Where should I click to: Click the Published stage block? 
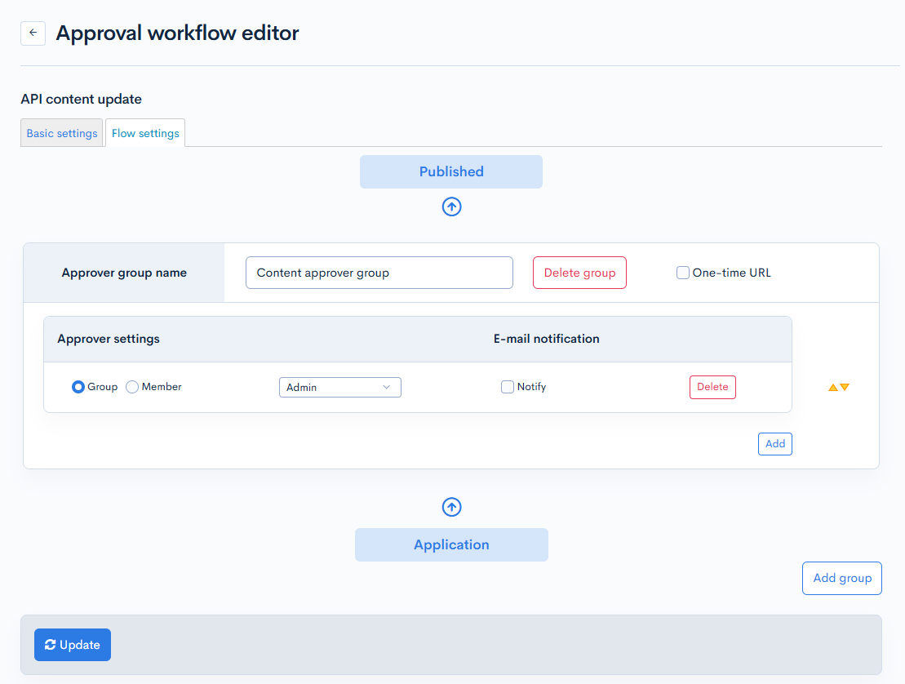(x=451, y=172)
